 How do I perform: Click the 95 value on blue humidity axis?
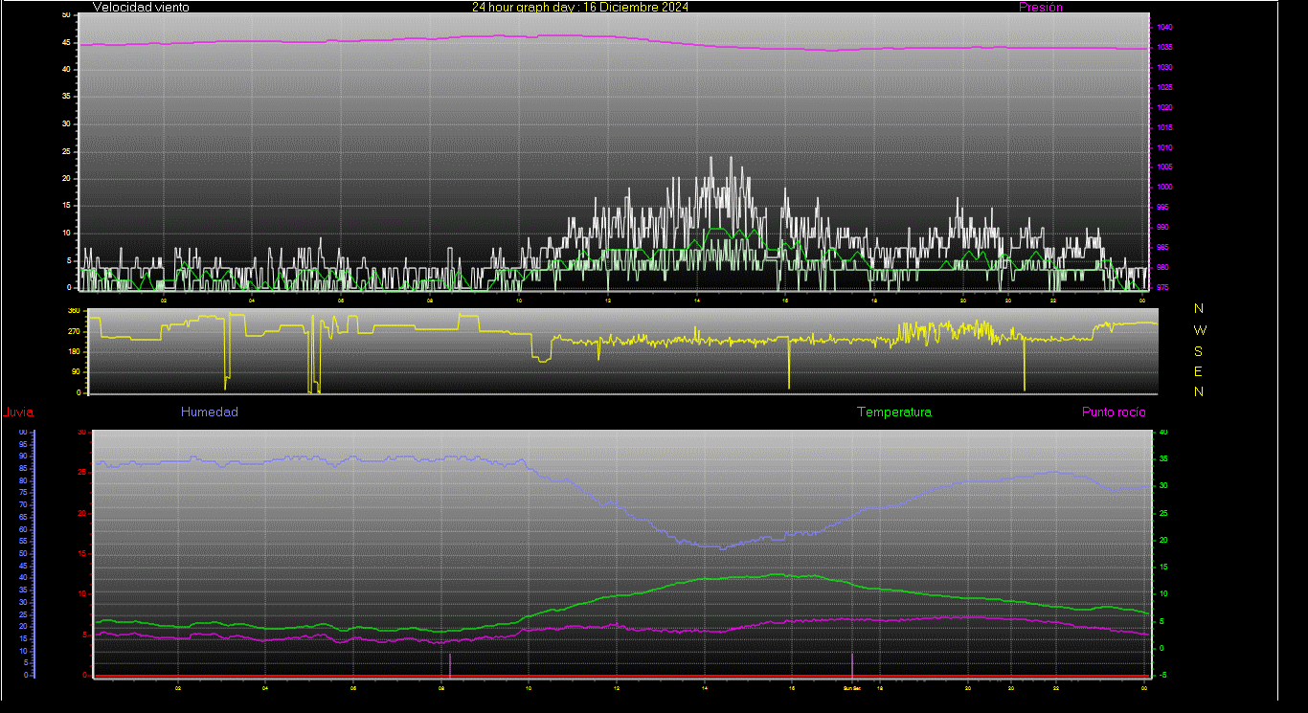23,444
